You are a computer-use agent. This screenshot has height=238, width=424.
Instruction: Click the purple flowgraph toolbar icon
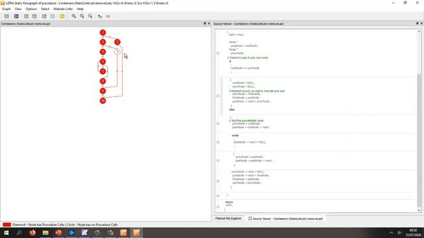click(16, 16)
